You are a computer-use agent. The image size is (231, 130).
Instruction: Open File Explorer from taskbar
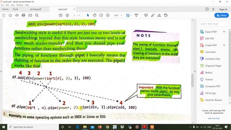(85, 127)
